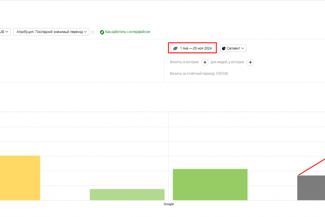Click the help icon next to the attribution dropdown
The image size is (325, 217).
(93, 32)
